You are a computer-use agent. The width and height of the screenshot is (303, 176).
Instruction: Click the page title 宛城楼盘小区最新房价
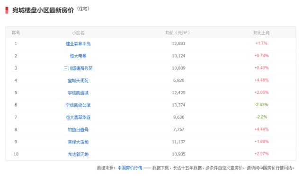pos(43,10)
